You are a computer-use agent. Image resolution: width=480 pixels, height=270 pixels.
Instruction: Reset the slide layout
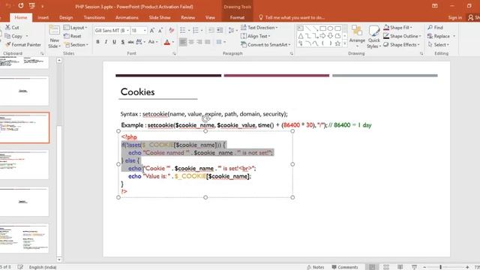click(x=73, y=36)
